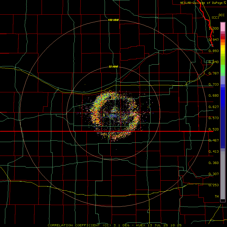Click the 0.307 legend value
This screenshot has width=227, height=227.
(214, 174)
